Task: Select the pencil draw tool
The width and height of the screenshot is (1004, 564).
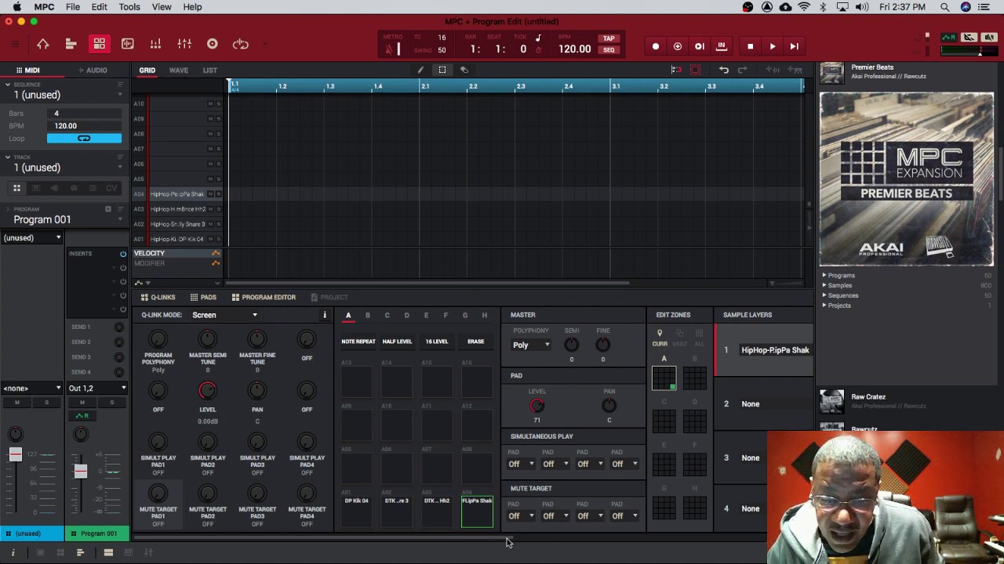Action: pos(420,70)
